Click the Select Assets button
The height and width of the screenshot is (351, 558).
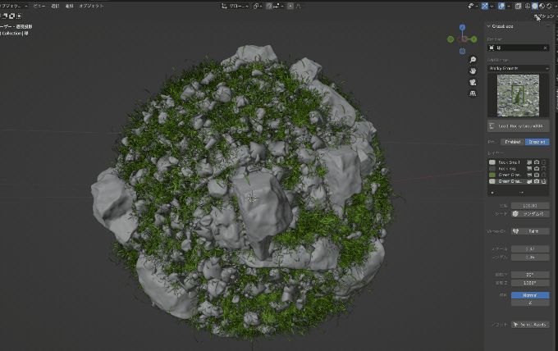530,324
